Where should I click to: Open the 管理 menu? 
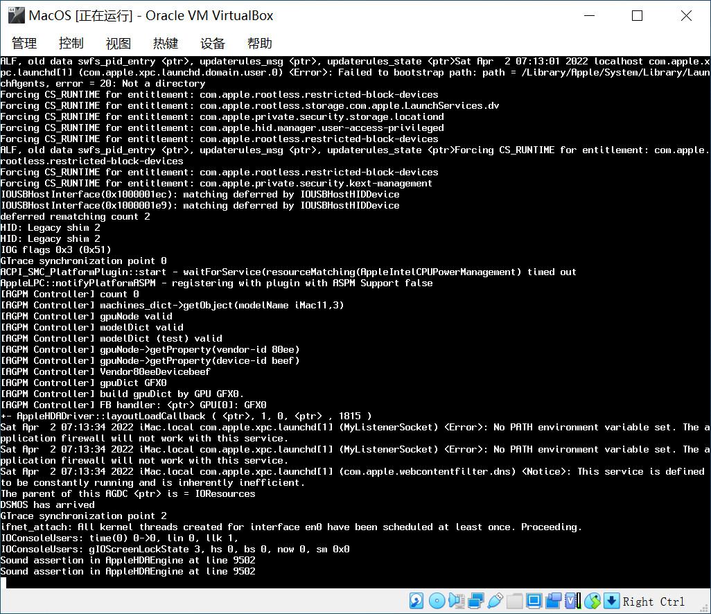coord(24,44)
